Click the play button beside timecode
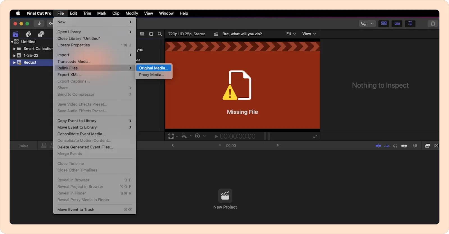Image resolution: width=449 pixels, height=234 pixels. [216, 136]
